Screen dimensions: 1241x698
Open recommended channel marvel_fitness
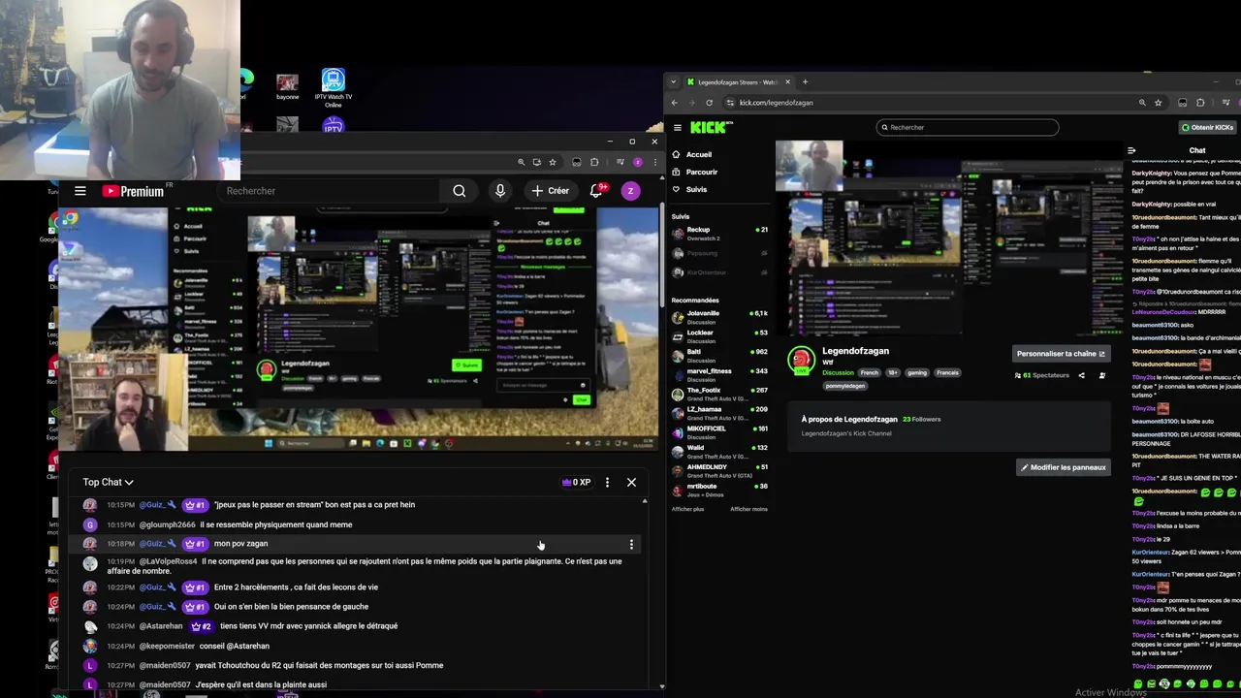(719, 375)
